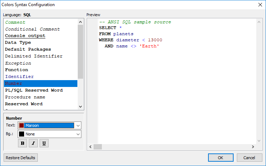Select Default Packages in the list
The height and width of the screenshot is (166, 266).
point(41,49)
